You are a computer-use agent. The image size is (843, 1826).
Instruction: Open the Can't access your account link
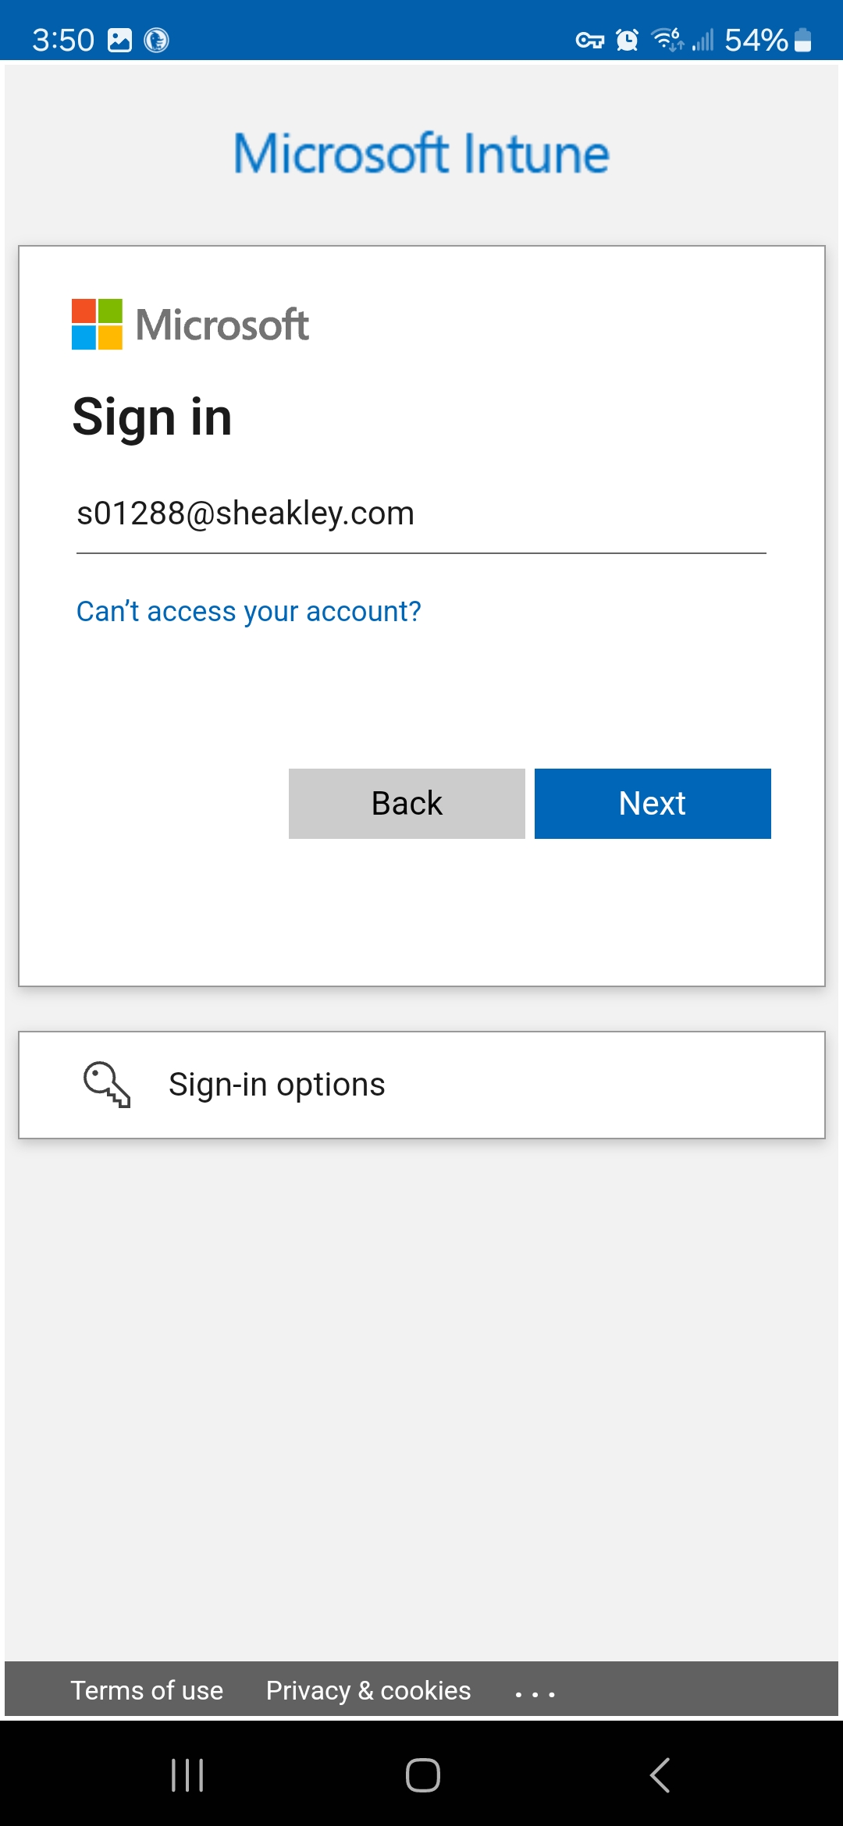[x=248, y=611]
